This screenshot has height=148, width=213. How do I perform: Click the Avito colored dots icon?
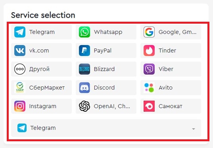(149, 88)
